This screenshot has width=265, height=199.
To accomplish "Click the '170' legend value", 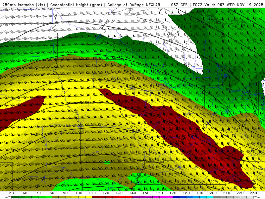I will click(173, 193).
